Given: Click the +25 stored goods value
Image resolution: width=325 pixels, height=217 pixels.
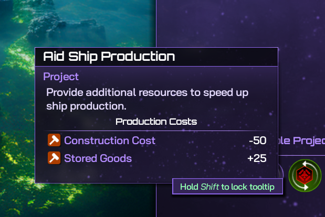Looking at the screenshot, I should point(257,158).
